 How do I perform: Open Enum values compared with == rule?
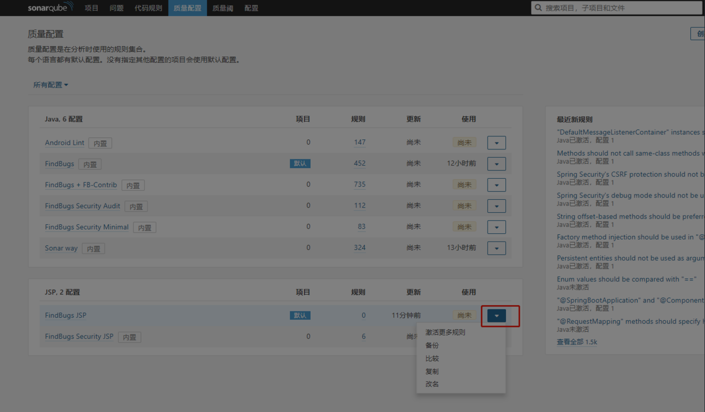[x=627, y=279]
